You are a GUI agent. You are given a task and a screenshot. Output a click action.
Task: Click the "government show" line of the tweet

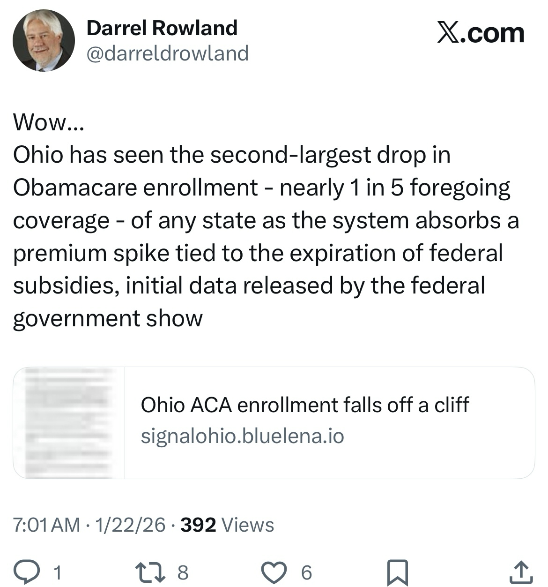(108, 318)
